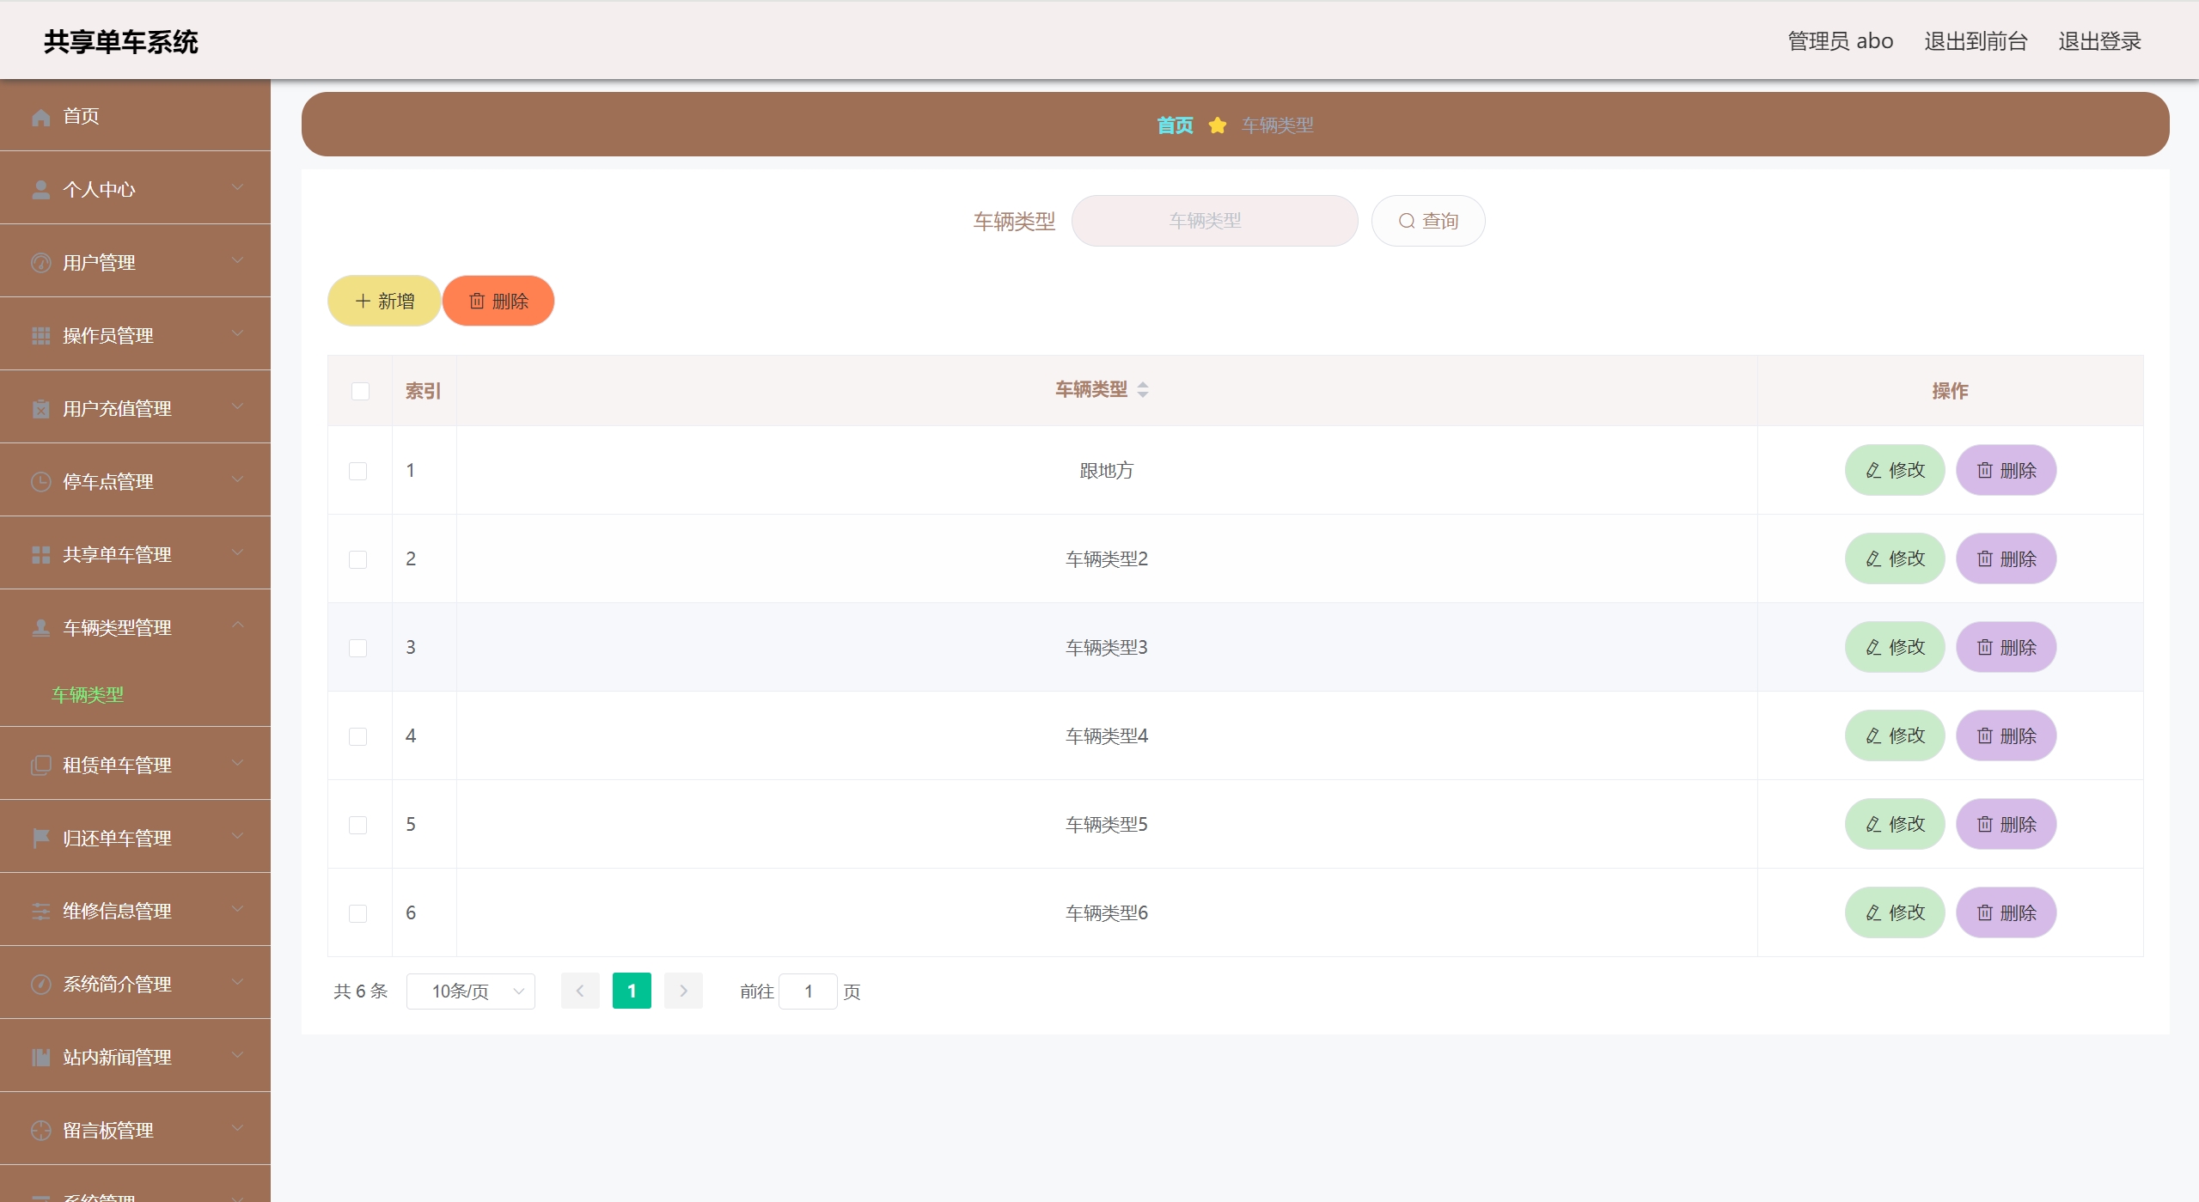The width and height of the screenshot is (2199, 1202).
Task: Go to next page arrow
Action: [683, 991]
